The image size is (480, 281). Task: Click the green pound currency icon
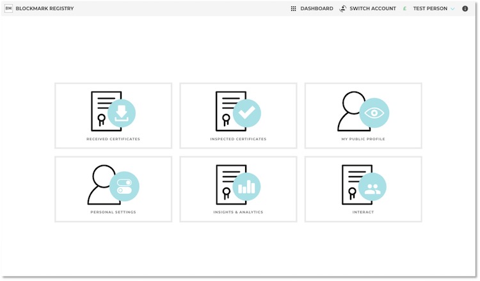404,9
